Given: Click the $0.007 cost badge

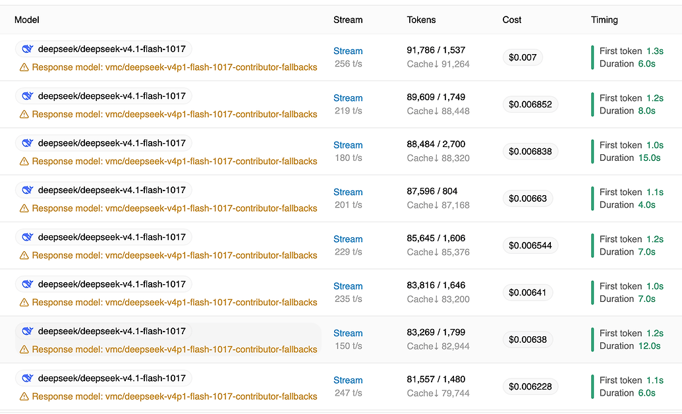Looking at the screenshot, I should [523, 57].
